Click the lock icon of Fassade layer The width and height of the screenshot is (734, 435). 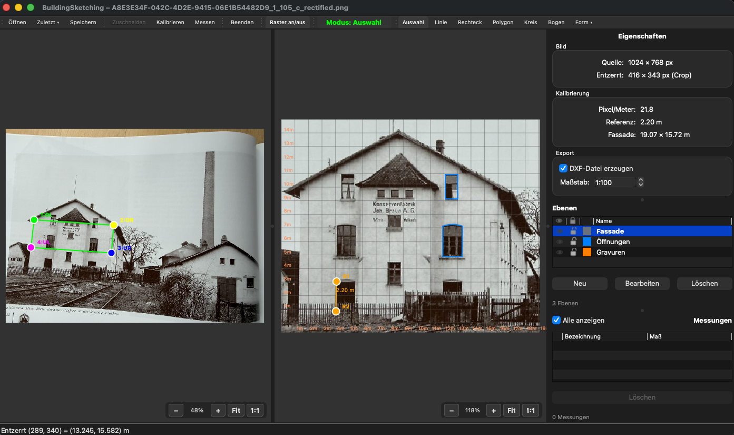tap(573, 231)
